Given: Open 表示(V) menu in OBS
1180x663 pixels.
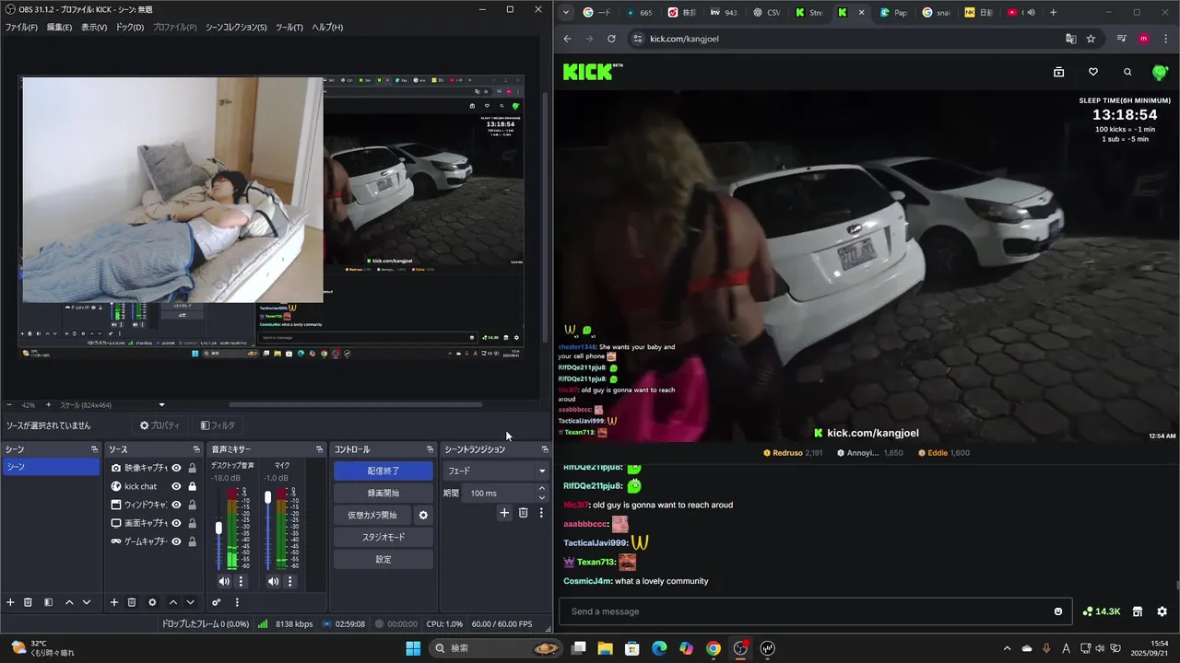Looking at the screenshot, I should pyautogui.click(x=94, y=27).
